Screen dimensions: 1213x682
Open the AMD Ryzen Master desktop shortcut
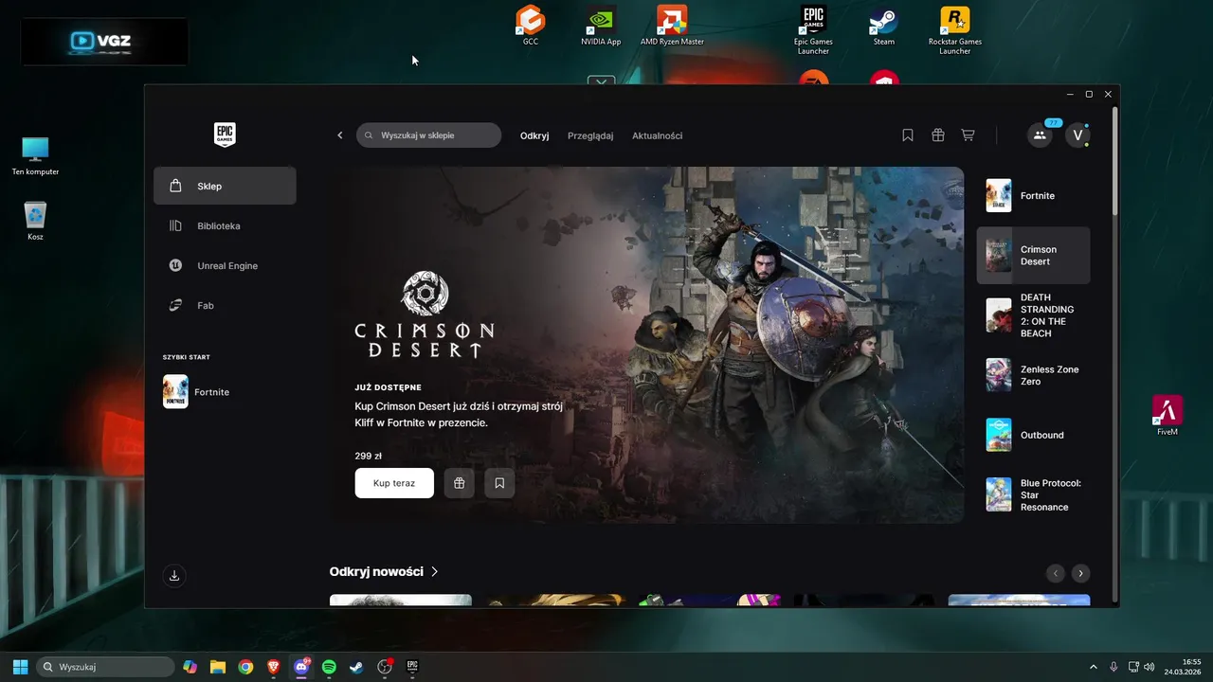click(x=672, y=25)
